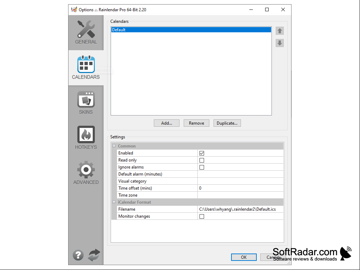The height and width of the screenshot is (270, 360).
Task: Click the Rainlendar app icon in title bar
Action: [x=74, y=9]
